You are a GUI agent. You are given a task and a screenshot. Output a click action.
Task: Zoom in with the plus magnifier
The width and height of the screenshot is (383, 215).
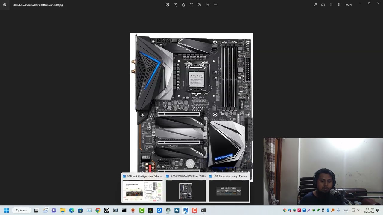pyautogui.click(x=339, y=5)
